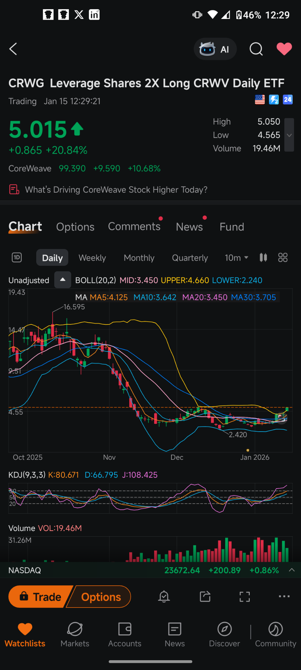The image size is (301, 670).
Task: Open the chart grid layout icon
Action: (x=283, y=258)
